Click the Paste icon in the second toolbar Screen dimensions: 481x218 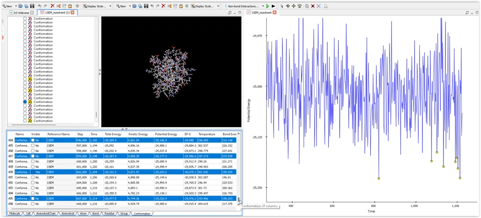[181, 6]
